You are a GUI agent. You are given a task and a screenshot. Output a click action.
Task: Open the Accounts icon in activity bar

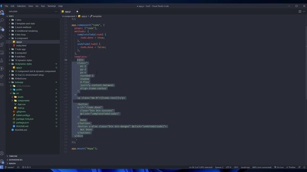pyautogui.click(x=2, y=153)
